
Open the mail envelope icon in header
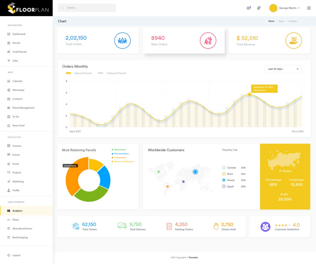pos(248,8)
